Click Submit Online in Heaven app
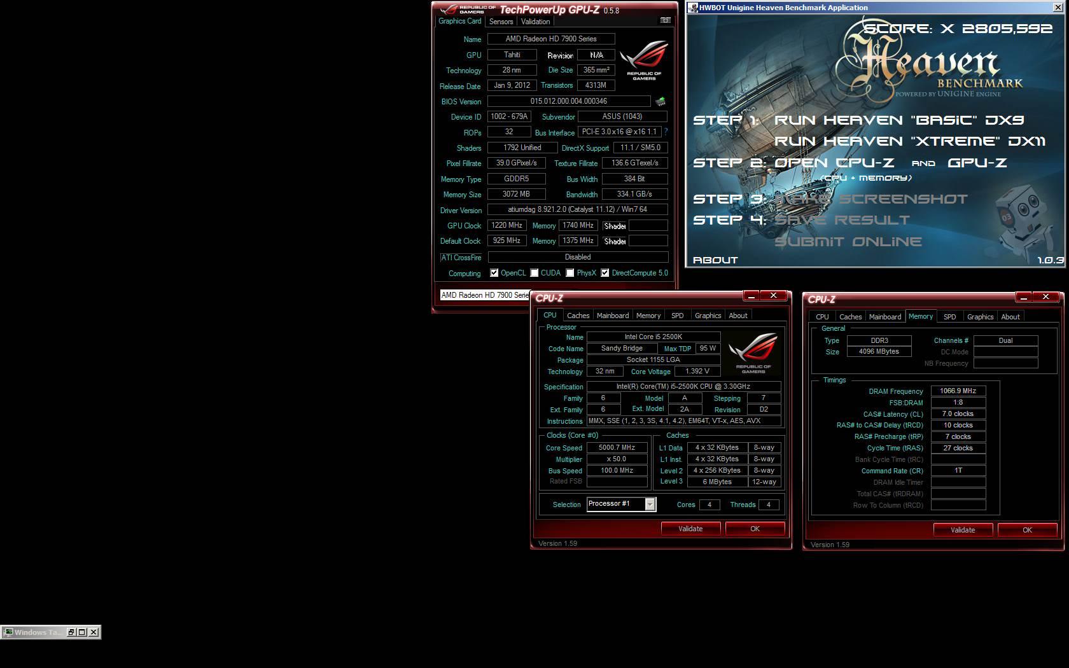Screen dimensions: 1069x668 coord(848,242)
